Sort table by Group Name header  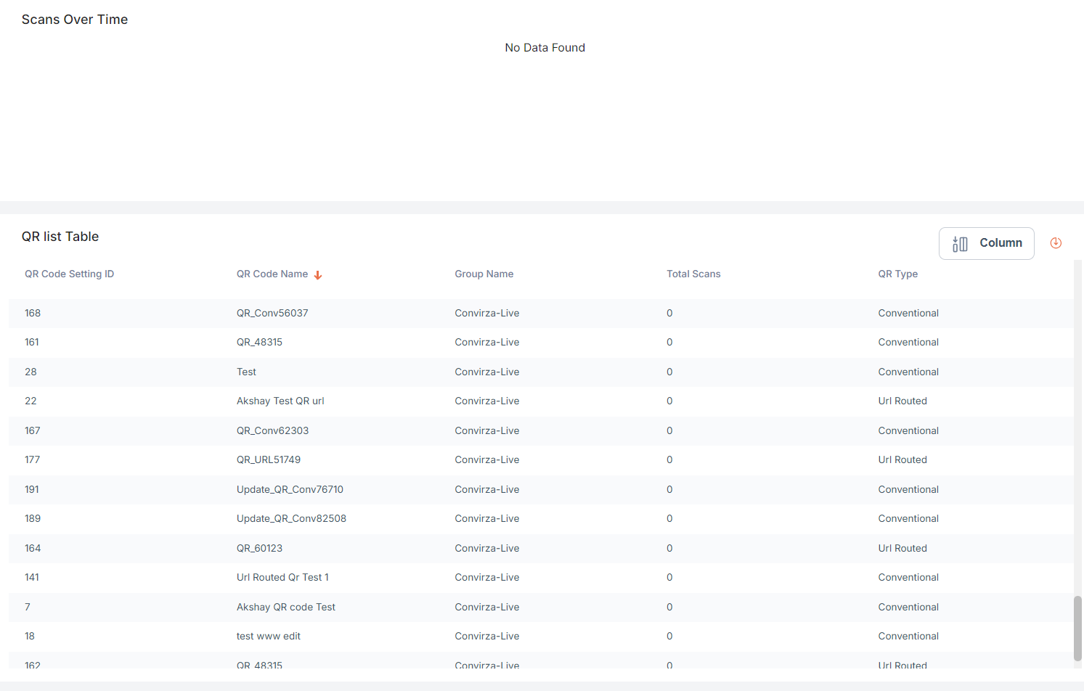(484, 274)
